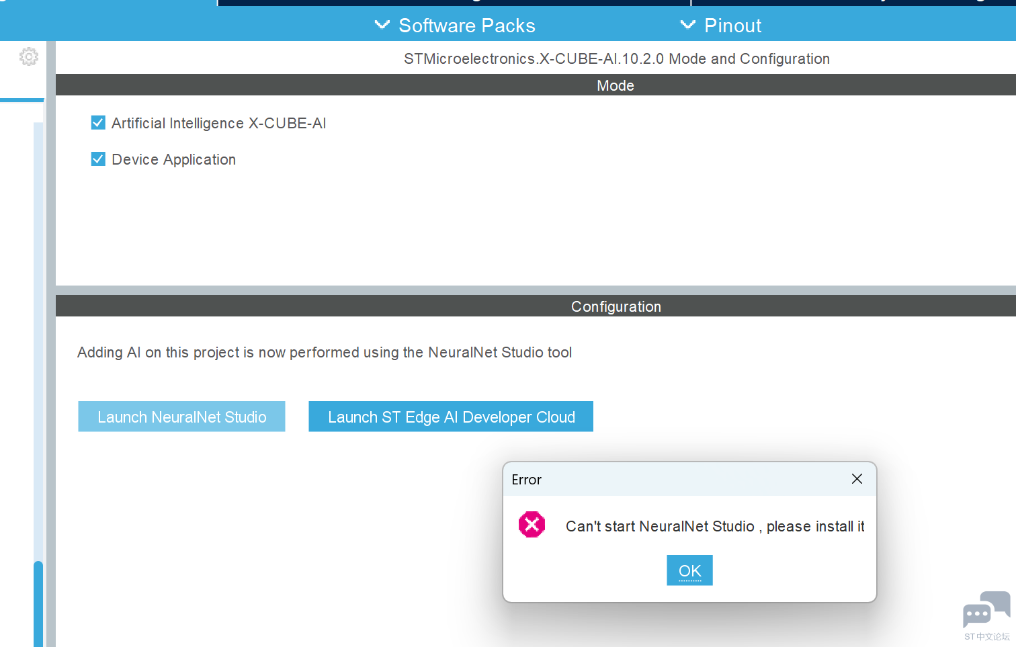
Task: Toggle the Device Application checkbox
Action: (x=98, y=159)
